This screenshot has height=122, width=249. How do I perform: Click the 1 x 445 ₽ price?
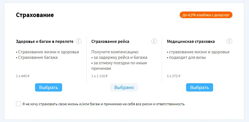pyautogui.click(x=23, y=76)
